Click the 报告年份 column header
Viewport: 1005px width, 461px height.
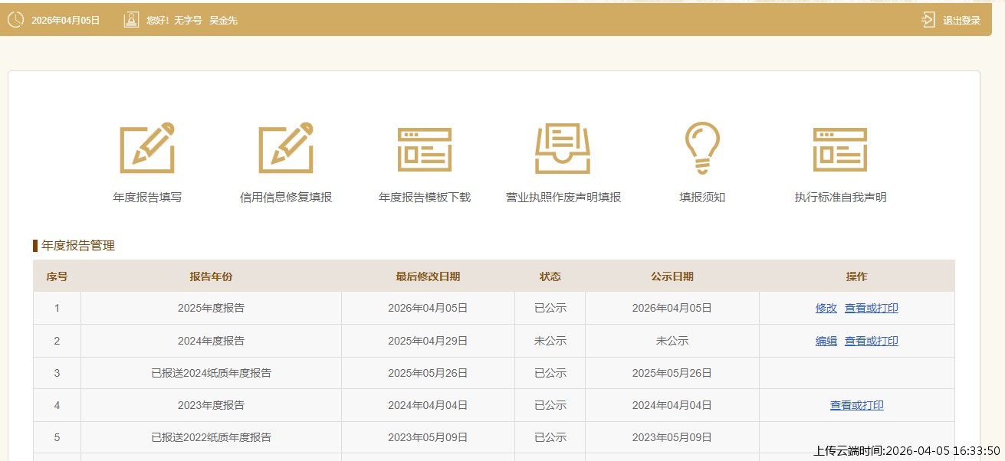point(211,276)
